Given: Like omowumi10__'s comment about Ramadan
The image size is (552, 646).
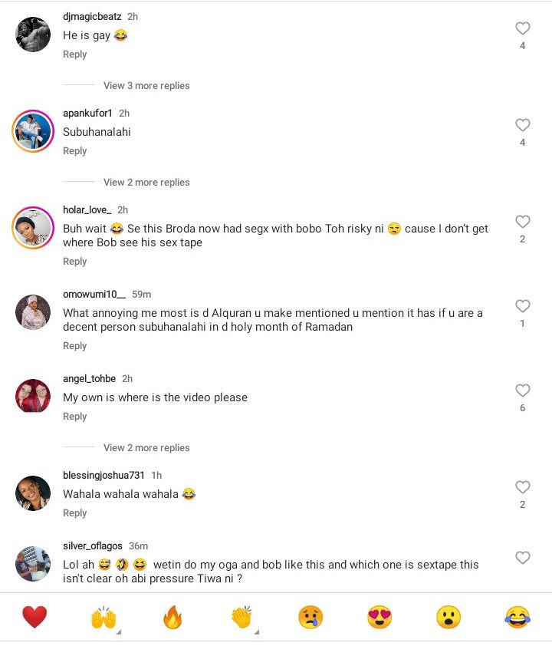Looking at the screenshot, I should tap(523, 306).
